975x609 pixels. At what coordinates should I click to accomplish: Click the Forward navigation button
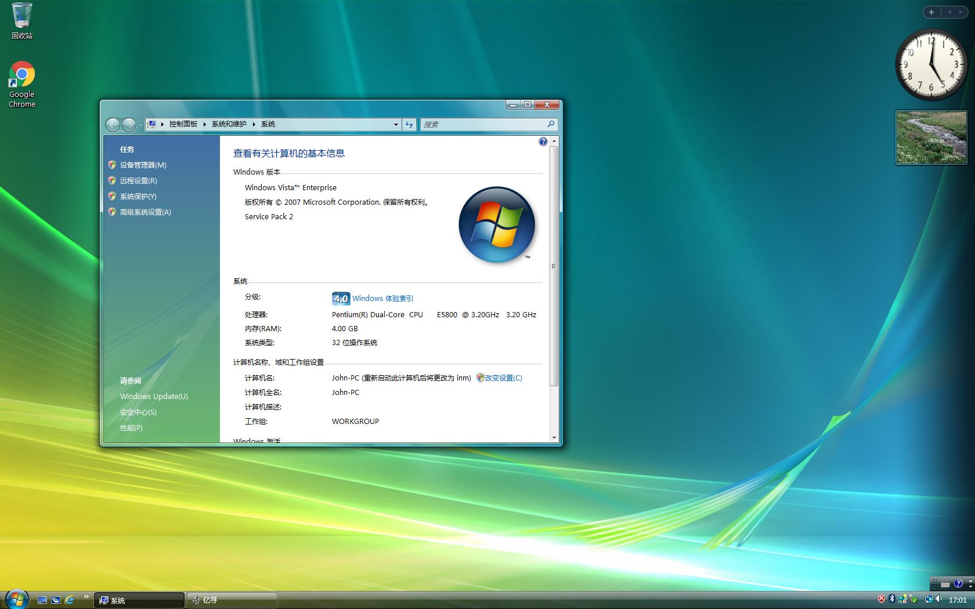tap(129, 124)
